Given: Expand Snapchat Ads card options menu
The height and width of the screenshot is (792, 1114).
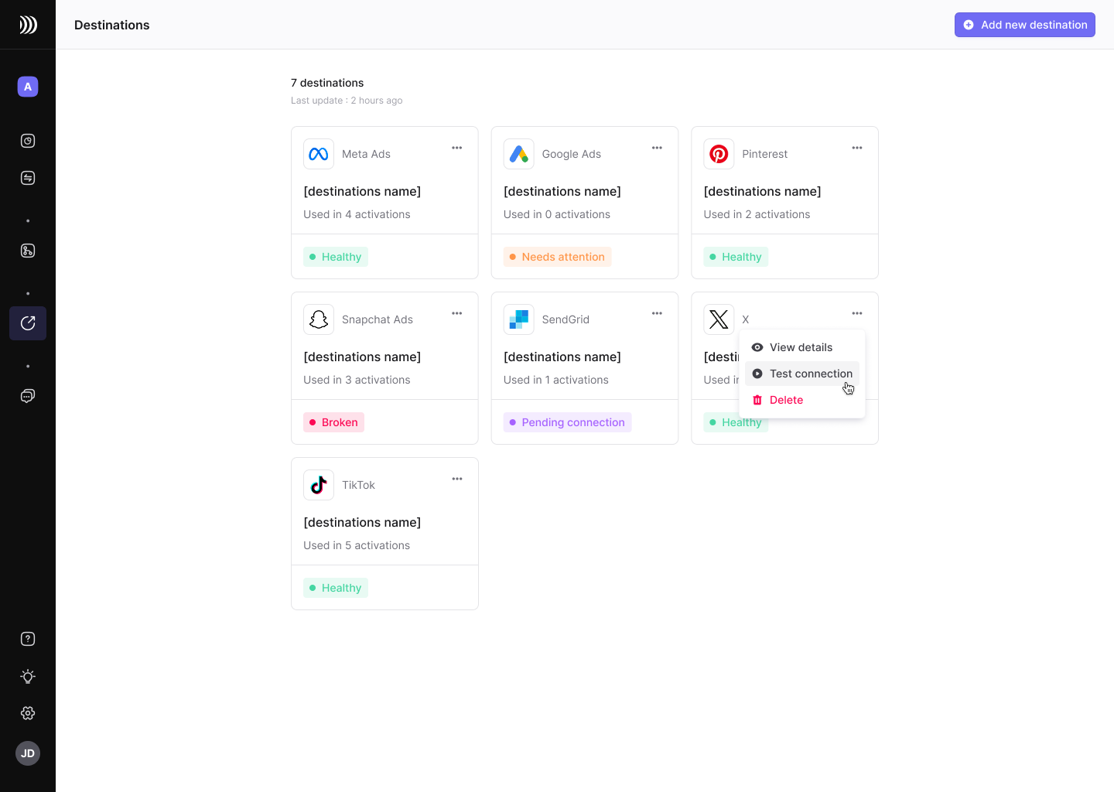Looking at the screenshot, I should pyautogui.click(x=457, y=313).
